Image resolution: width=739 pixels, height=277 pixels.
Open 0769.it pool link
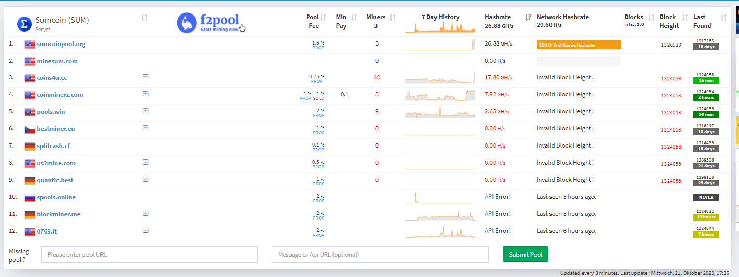click(47, 231)
